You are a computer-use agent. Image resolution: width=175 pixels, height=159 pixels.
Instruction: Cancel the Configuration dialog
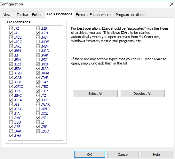click(x=123, y=155)
